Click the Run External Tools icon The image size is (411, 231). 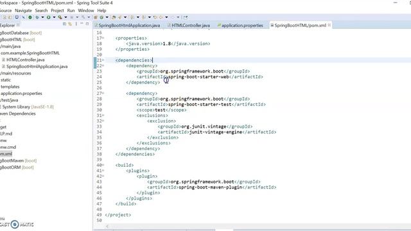[60, 17]
